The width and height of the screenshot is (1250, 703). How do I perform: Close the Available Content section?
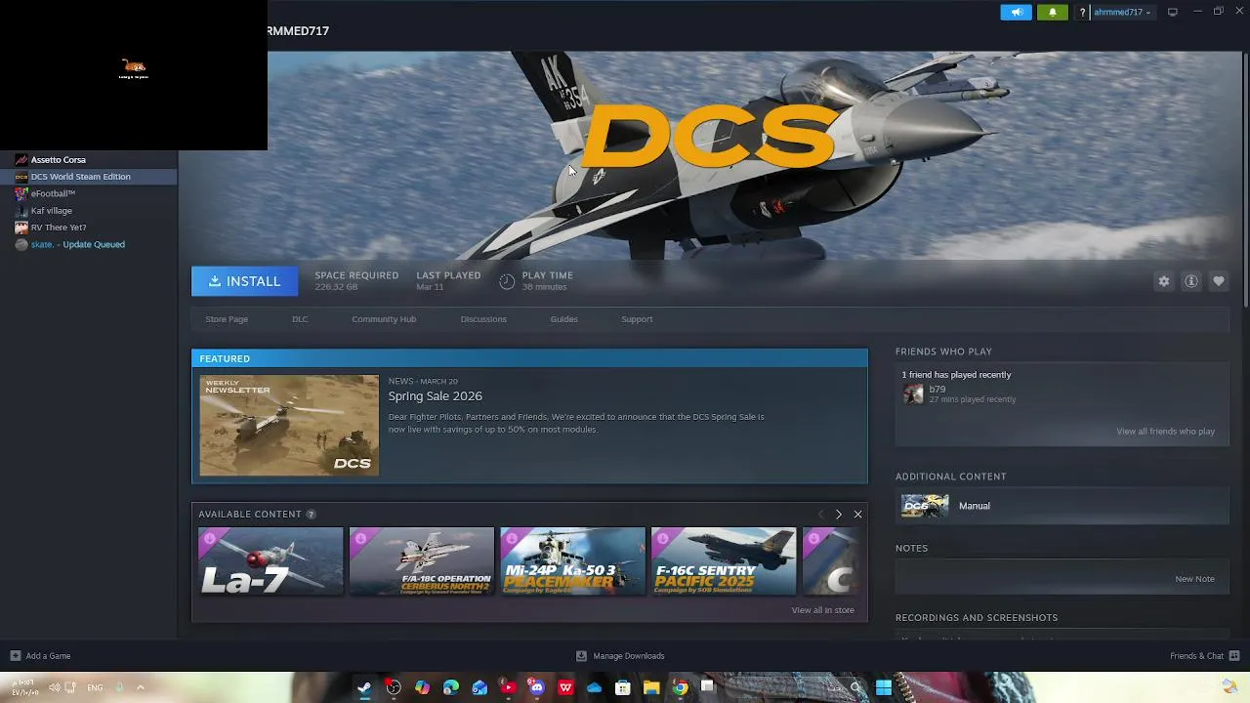(x=857, y=515)
